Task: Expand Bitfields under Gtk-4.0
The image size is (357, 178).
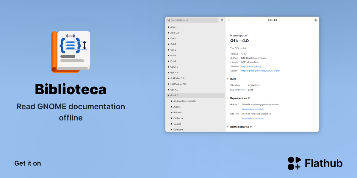Action: tap(172, 112)
